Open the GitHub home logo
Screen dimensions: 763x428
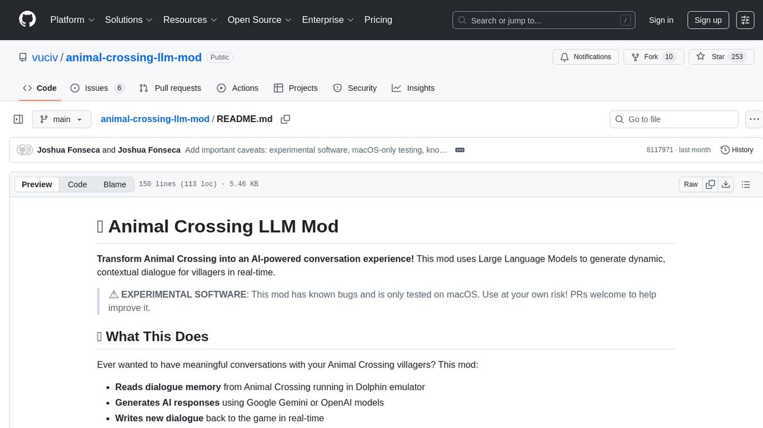point(27,20)
